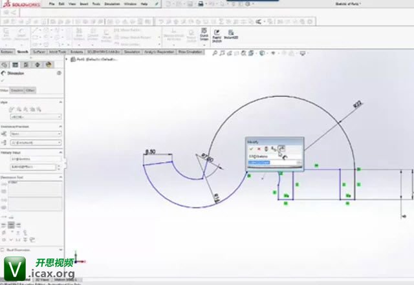This screenshot has height=285, width=414.
Task: Open the FeatureManager design tree tab
Action: (5, 65)
